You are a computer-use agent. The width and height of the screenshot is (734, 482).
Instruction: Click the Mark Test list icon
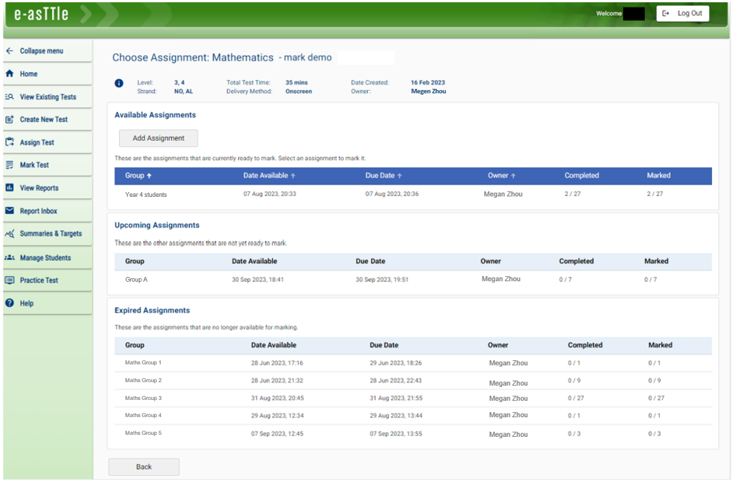tap(10, 165)
